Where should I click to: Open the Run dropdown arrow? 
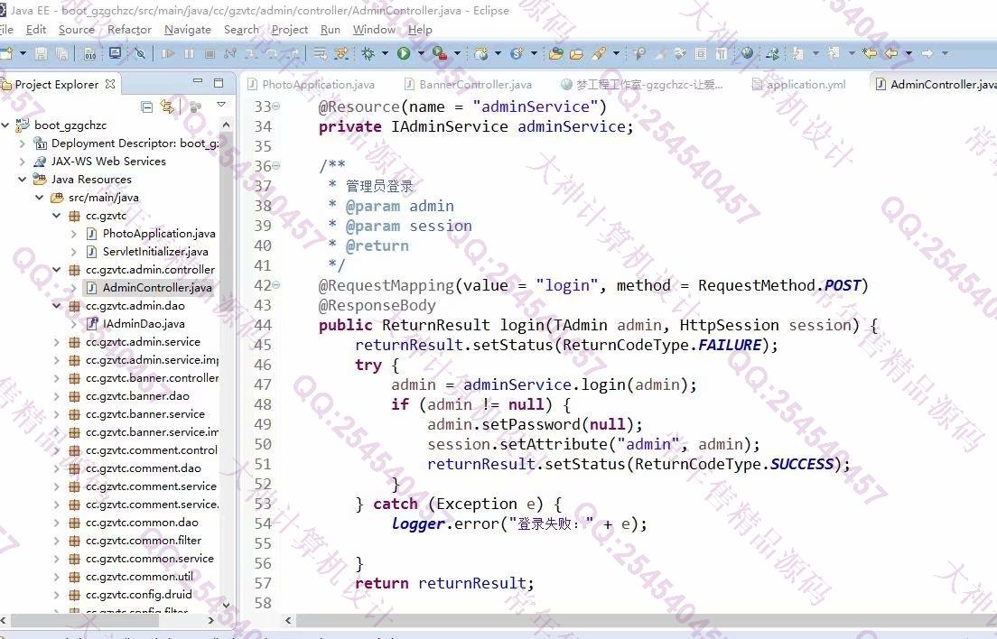[420, 54]
